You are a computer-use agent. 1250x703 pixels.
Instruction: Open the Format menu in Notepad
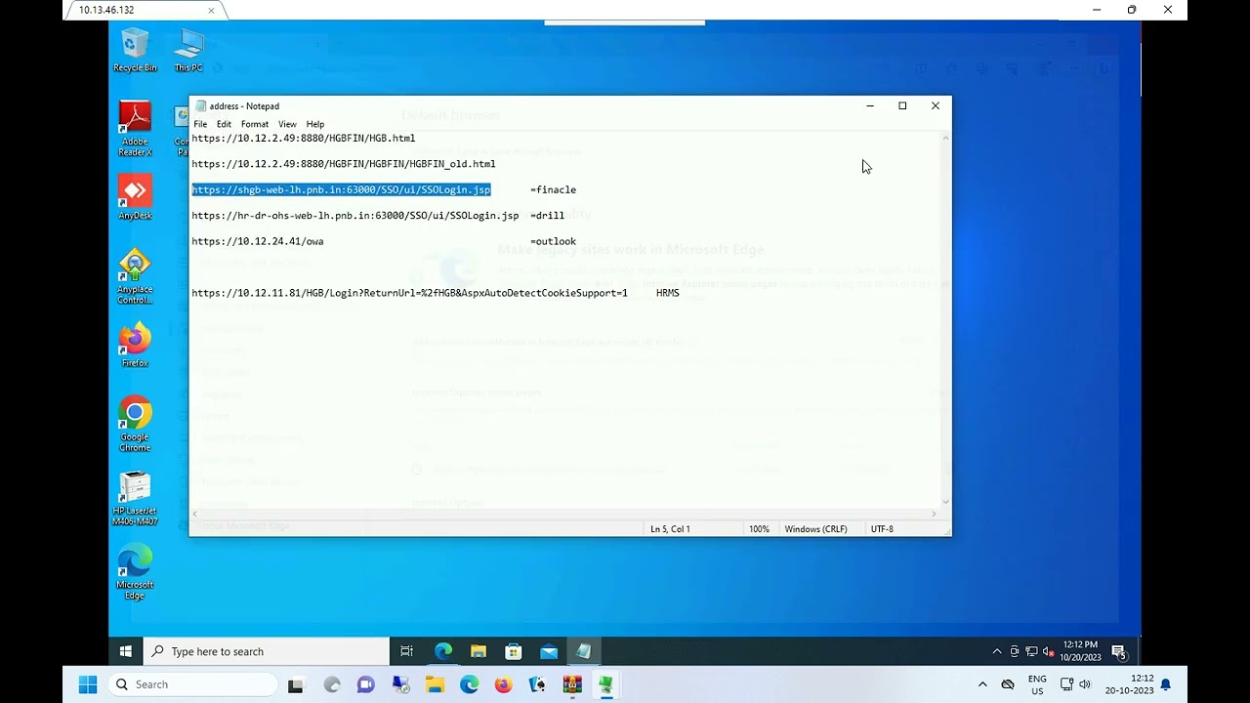[254, 124]
